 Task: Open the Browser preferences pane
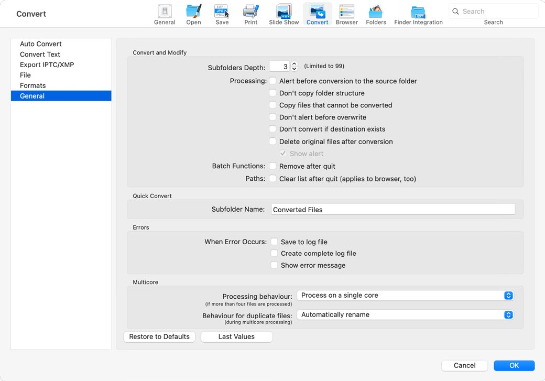click(346, 15)
